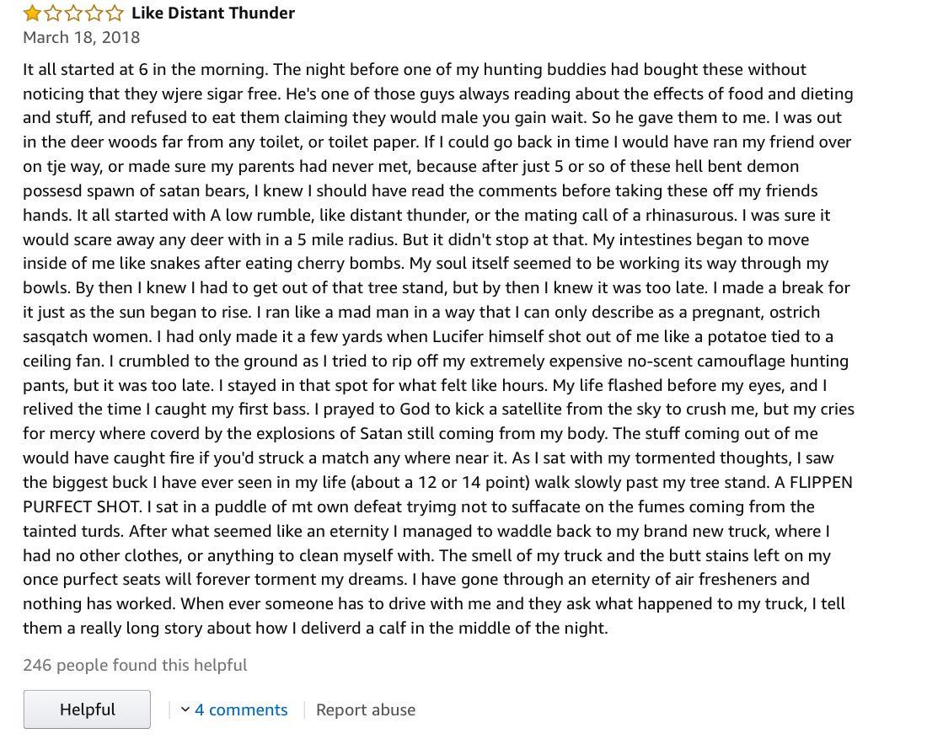Screen dimensions: 927x739
Task: Open the 4 comments link
Action: (x=241, y=710)
